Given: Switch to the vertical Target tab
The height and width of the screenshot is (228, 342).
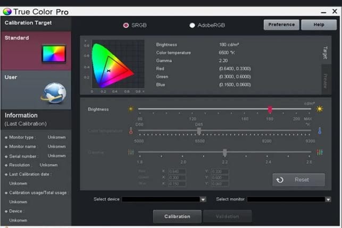Looking at the screenshot, I should click(326, 52).
